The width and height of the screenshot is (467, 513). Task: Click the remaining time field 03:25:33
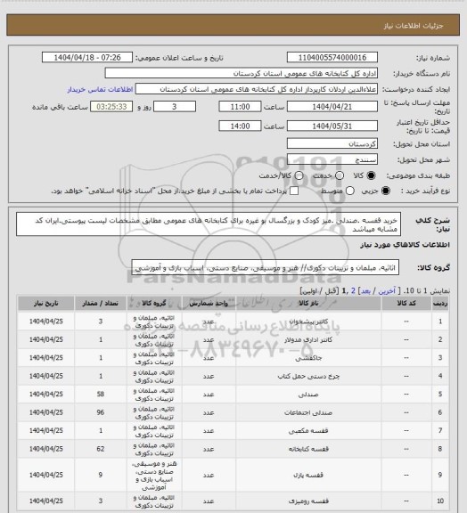pos(111,107)
